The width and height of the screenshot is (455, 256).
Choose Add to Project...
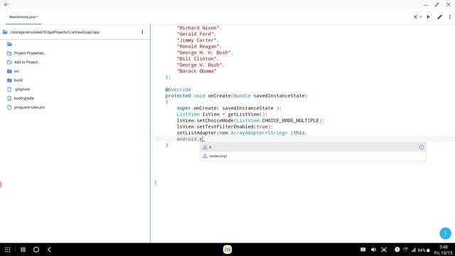click(x=27, y=62)
